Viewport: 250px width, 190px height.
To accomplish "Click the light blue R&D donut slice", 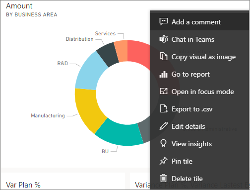I will [x=90, y=71].
